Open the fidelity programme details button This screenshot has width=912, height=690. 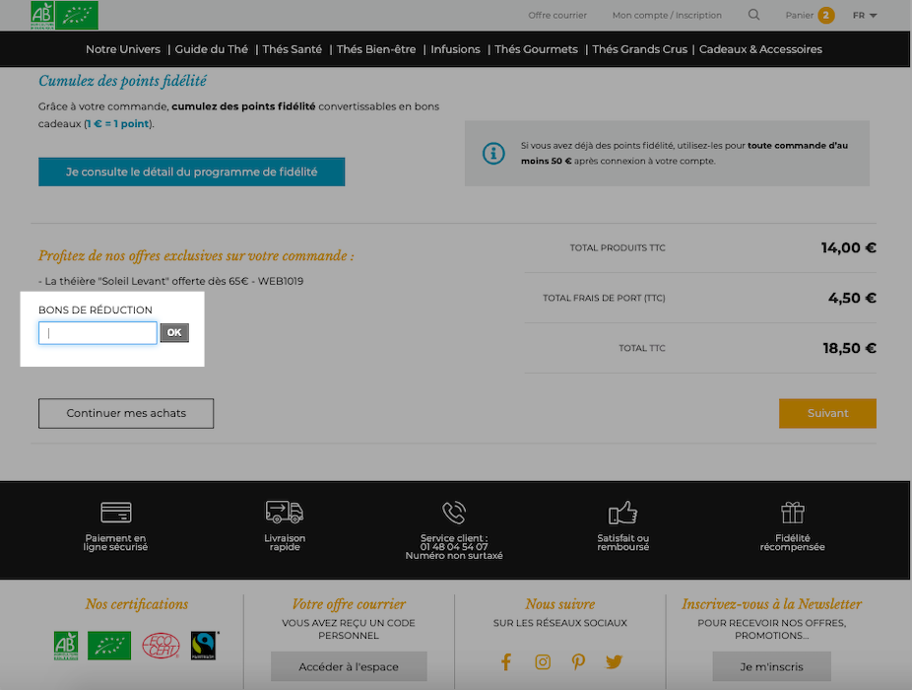pyautogui.click(x=191, y=172)
